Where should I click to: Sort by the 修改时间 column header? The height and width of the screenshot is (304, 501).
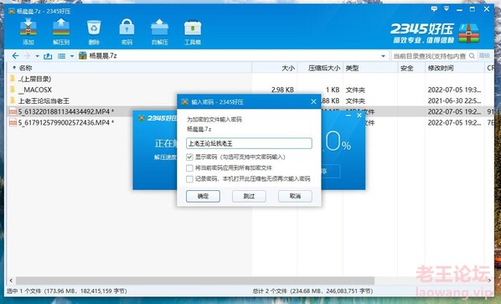441,68
